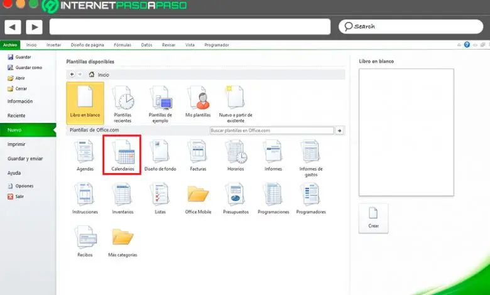Click the browser forward arrow button
This screenshot has height=295, width=490.
[34, 27]
